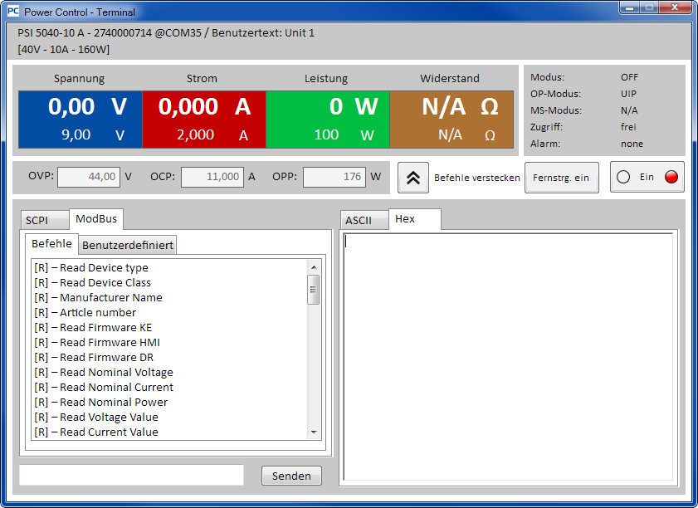Select the Hex output tab

click(x=405, y=219)
